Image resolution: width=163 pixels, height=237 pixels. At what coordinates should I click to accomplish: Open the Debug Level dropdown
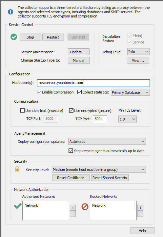pos(138,52)
